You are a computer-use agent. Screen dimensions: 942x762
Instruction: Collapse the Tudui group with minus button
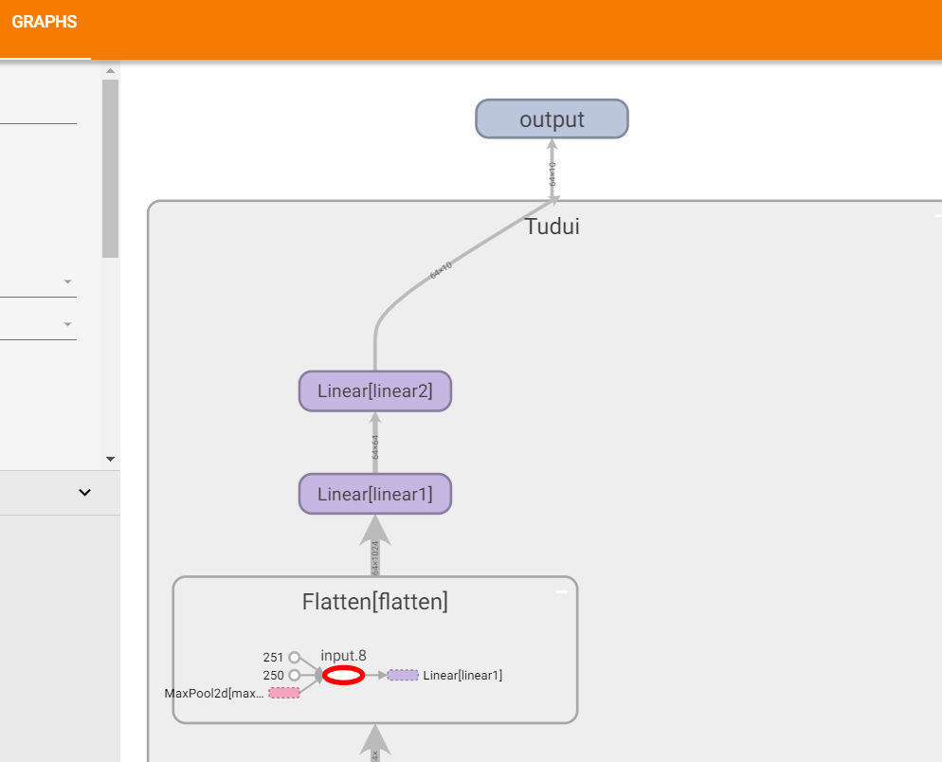(938, 216)
